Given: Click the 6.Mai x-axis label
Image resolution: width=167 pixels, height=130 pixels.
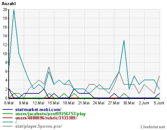Looking at the screenshot, I should tap(9, 103).
